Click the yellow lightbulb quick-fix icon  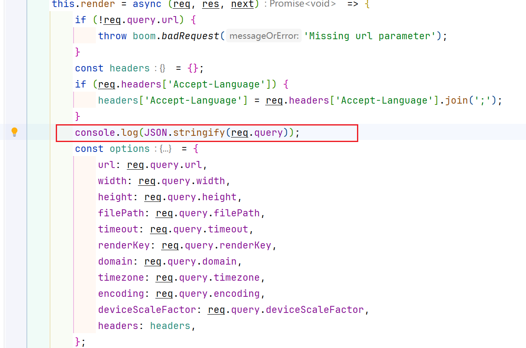[x=14, y=132]
